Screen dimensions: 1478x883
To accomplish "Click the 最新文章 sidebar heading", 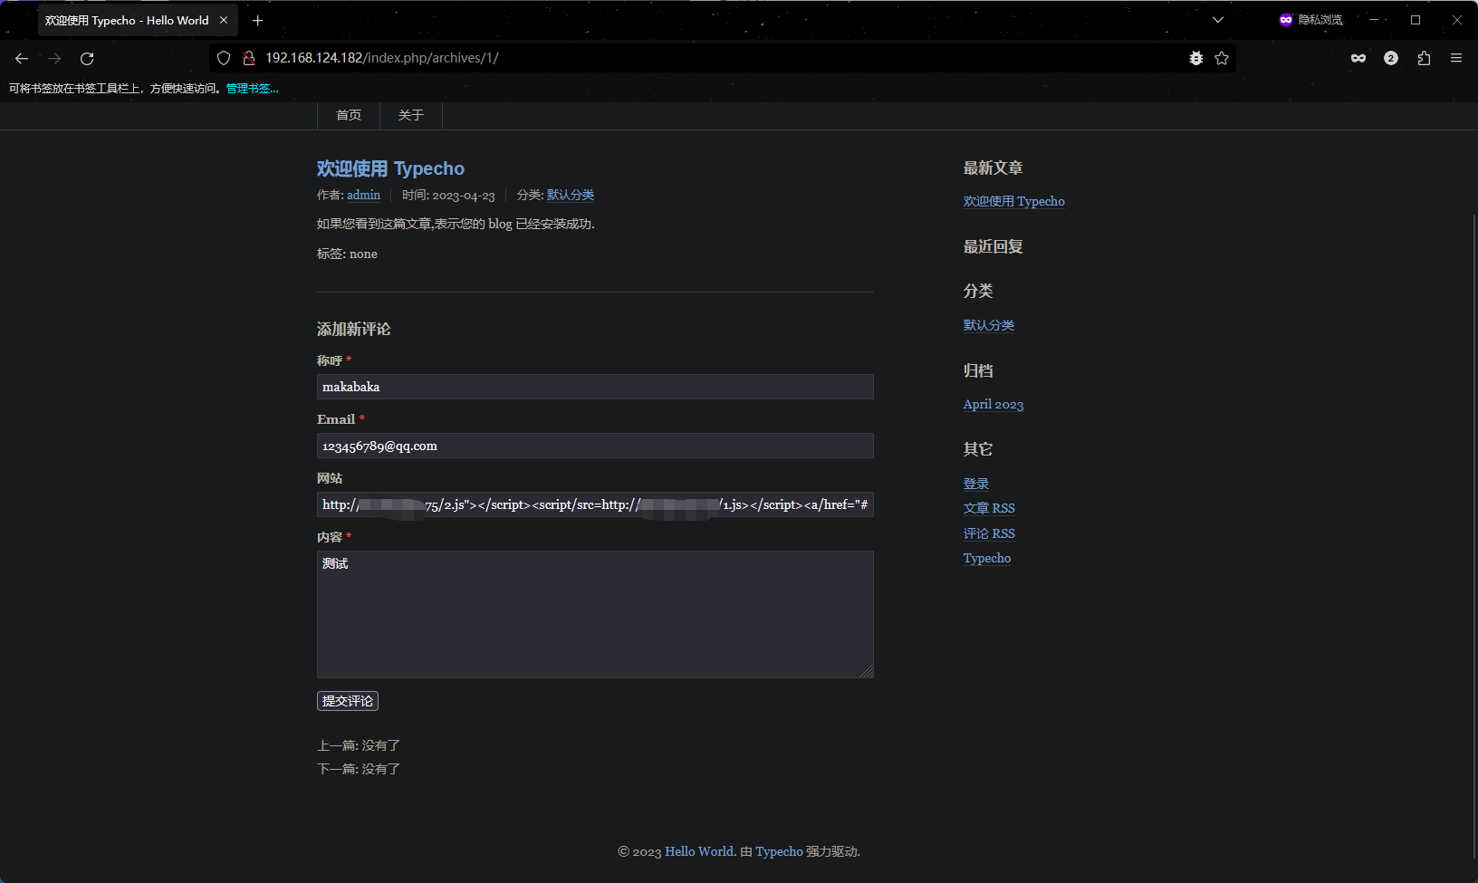I will click(x=993, y=168).
